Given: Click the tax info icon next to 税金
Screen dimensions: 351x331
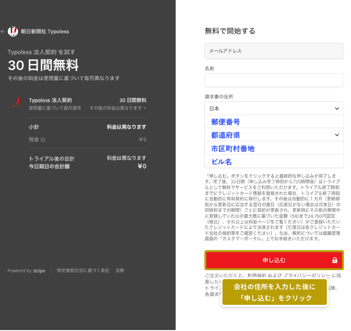Looking at the screenshot, I should pyautogui.click(x=43, y=140).
